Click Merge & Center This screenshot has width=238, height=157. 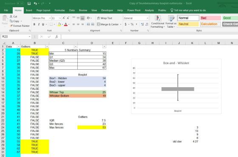coord(108,24)
